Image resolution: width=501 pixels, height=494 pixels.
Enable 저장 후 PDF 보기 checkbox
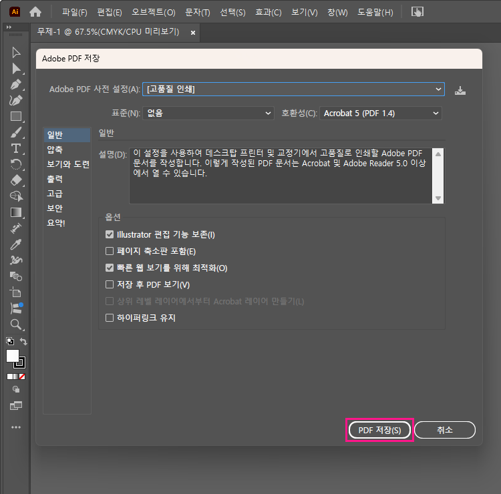[110, 285]
